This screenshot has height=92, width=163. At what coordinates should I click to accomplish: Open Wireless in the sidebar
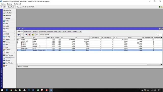[x=8, y=18]
